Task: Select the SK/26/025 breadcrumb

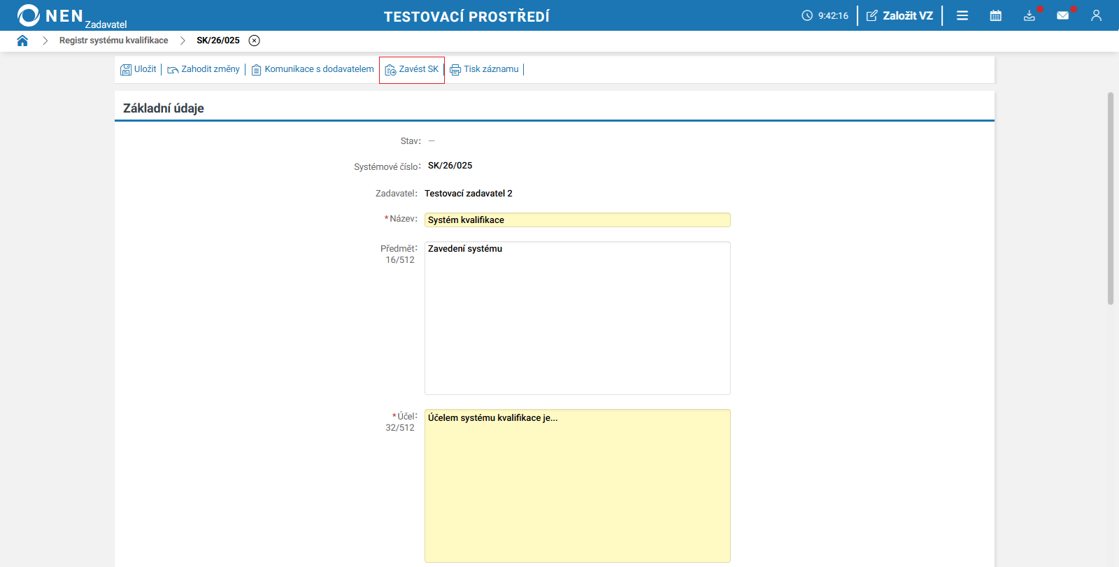Action: point(218,41)
